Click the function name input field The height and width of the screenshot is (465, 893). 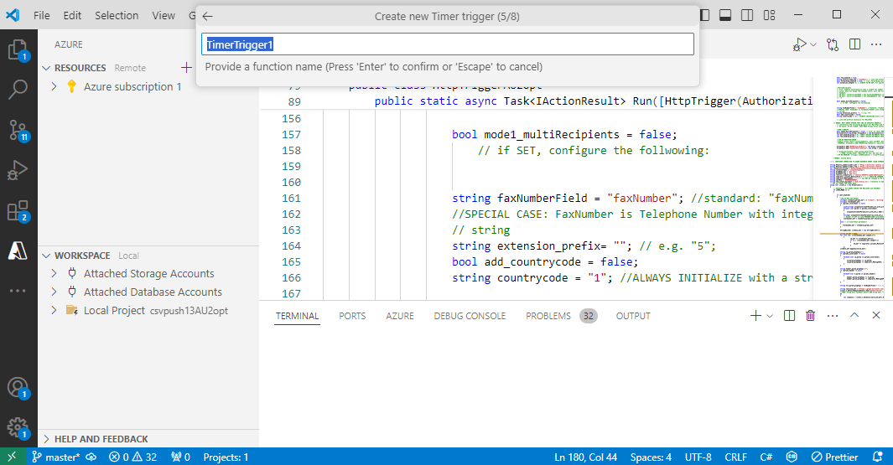point(448,44)
